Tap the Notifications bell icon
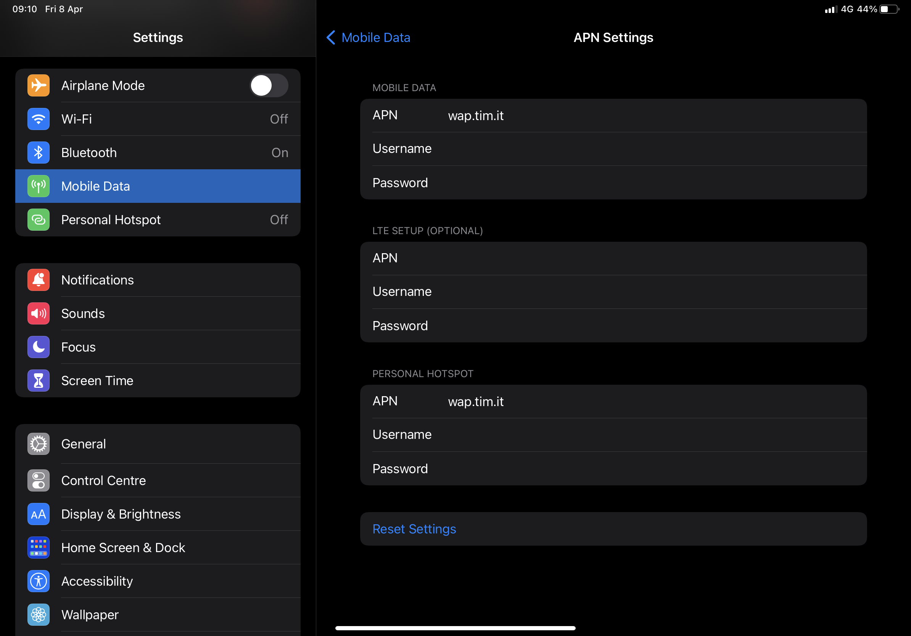This screenshot has width=911, height=636. click(x=38, y=279)
